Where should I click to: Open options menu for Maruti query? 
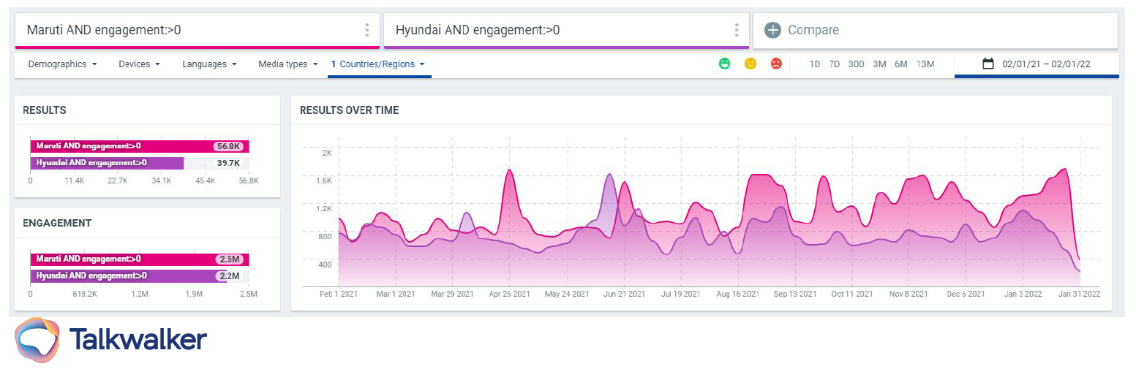coord(366,30)
